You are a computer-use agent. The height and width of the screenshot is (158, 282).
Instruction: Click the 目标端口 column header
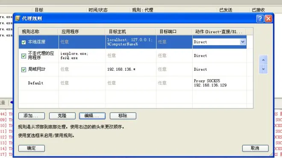(174, 32)
